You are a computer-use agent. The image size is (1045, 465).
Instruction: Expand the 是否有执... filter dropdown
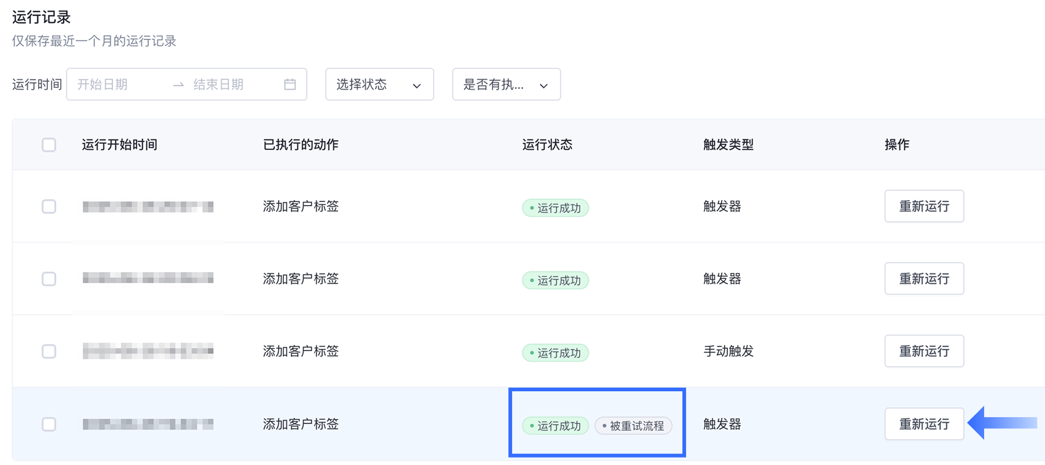pyautogui.click(x=506, y=85)
